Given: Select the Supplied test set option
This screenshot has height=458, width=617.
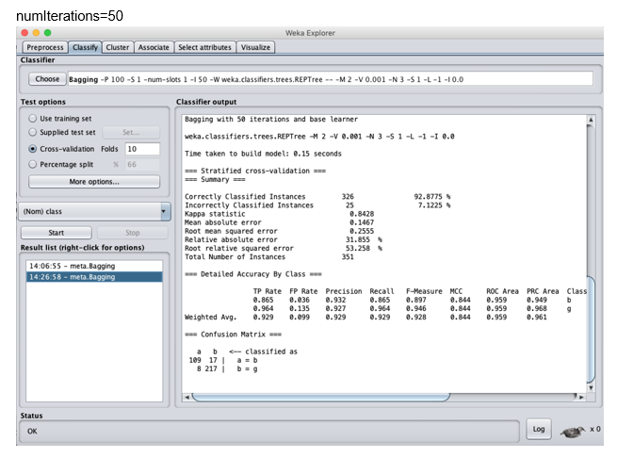Looking at the screenshot, I should (34, 133).
